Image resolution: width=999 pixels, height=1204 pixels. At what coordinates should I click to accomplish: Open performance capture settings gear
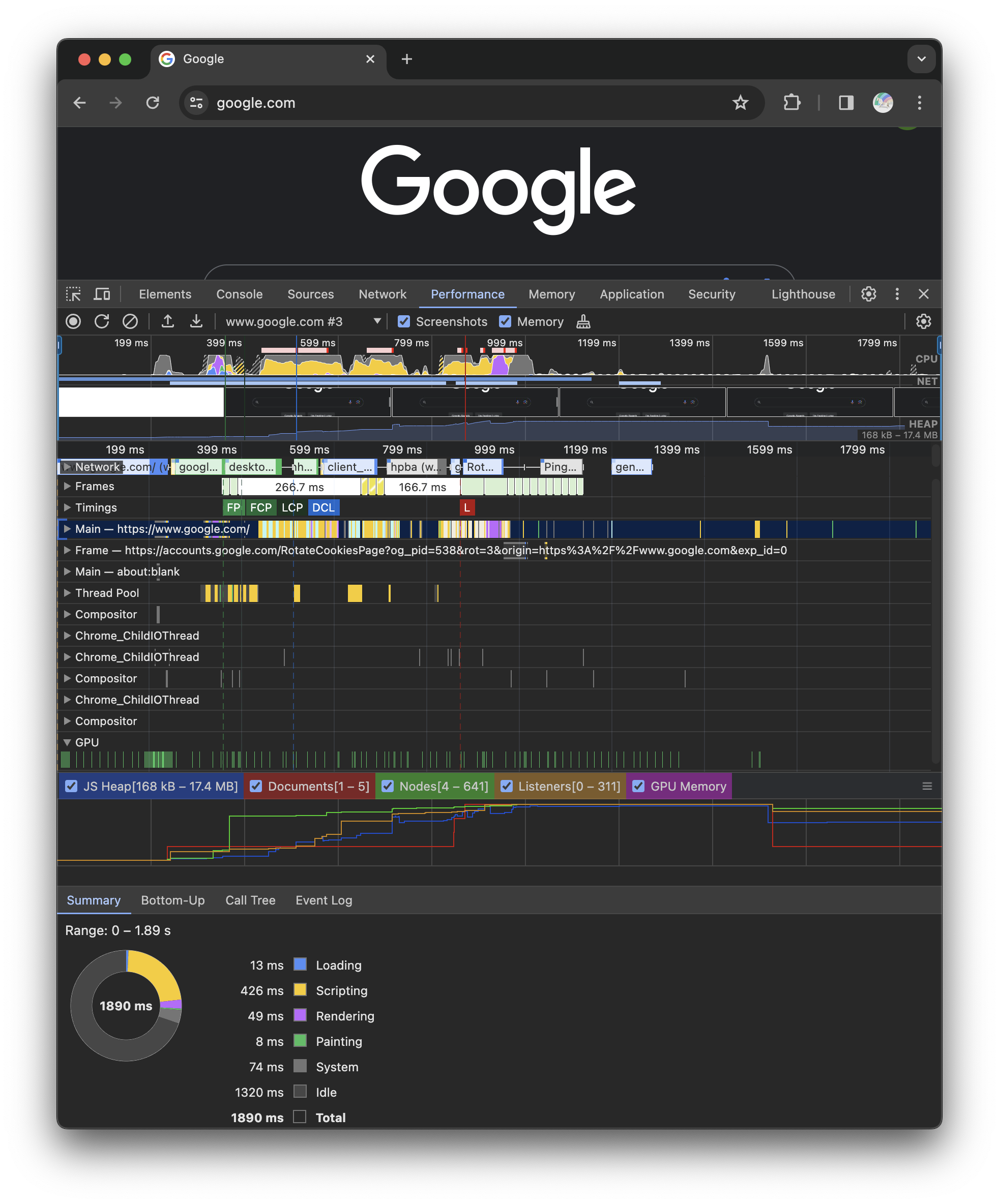click(923, 322)
